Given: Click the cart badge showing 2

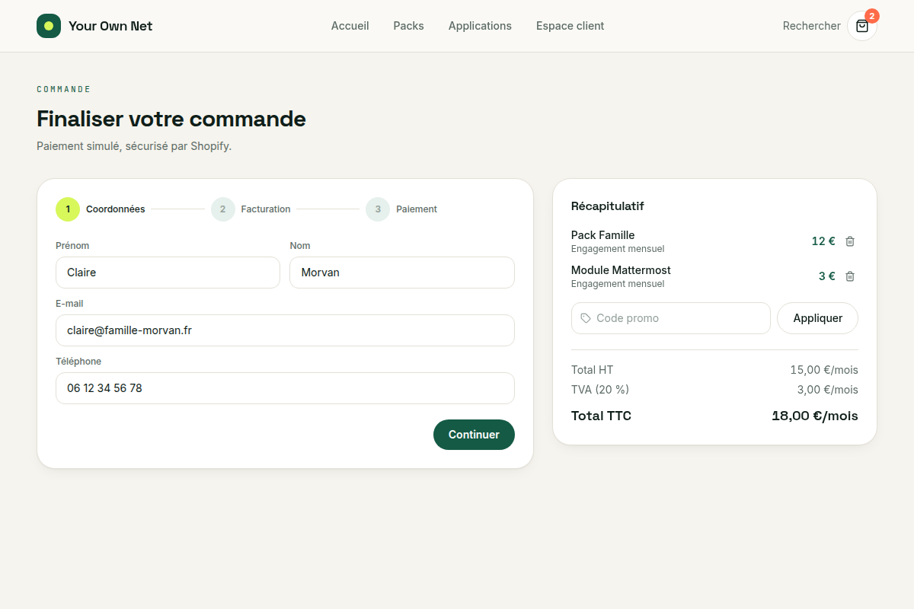Looking at the screenshot, I should 872,16.
